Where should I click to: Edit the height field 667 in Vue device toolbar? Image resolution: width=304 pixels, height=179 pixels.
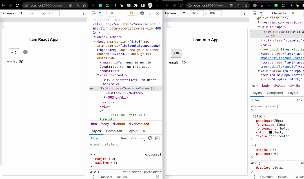coord(215,13)
